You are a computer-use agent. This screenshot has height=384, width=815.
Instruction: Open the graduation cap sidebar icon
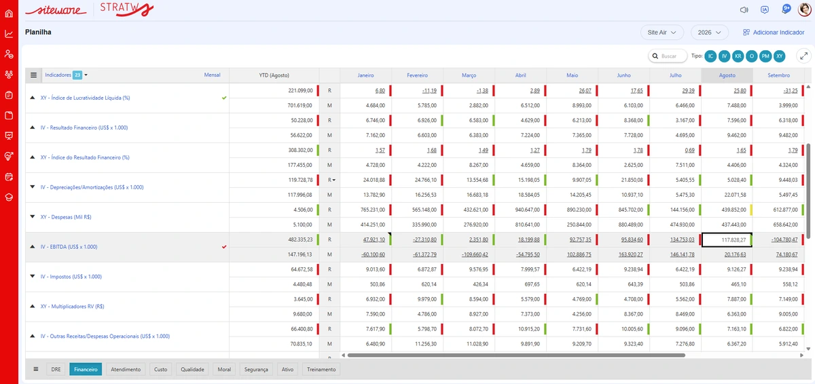[x=9, y=197]
